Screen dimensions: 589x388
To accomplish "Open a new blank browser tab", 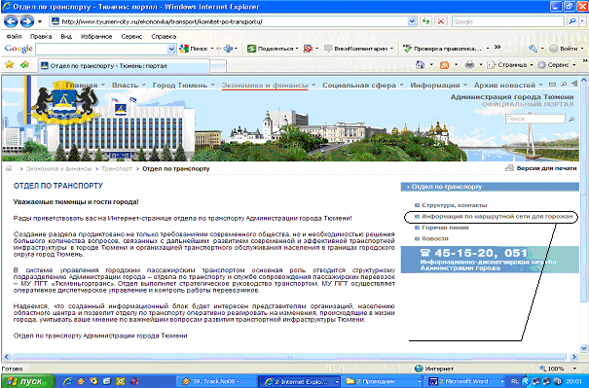I will tap(218, 66).
